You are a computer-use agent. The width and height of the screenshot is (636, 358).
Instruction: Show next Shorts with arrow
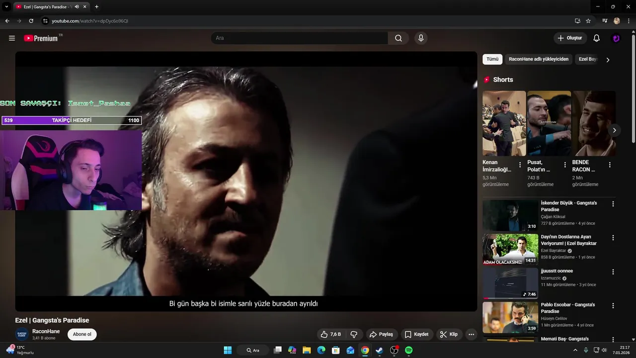click(x=614, y=130)
